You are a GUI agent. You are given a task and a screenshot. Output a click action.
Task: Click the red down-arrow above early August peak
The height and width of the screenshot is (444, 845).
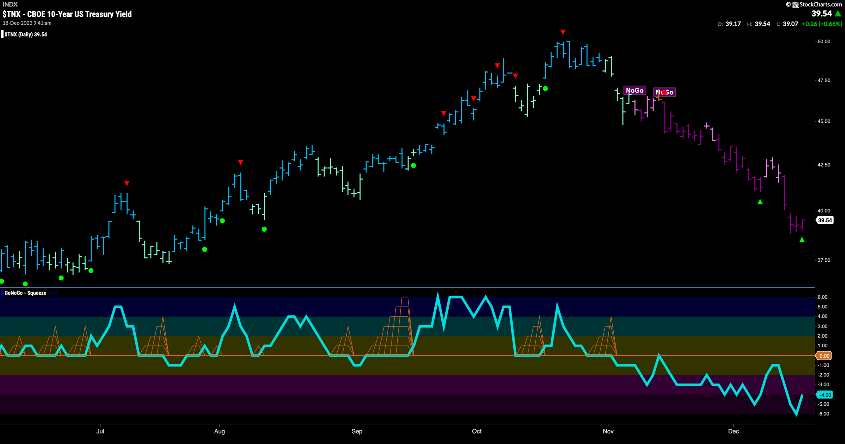(240, 162)
